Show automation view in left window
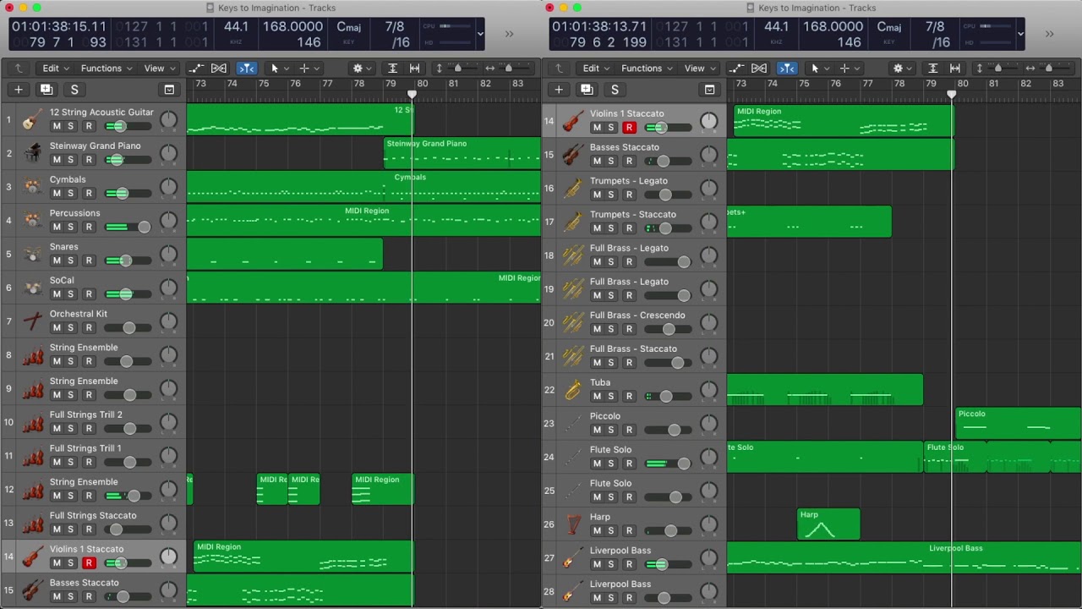Image resolution: width=1082 pixels, height=609 pixels. tap(196, 69)
